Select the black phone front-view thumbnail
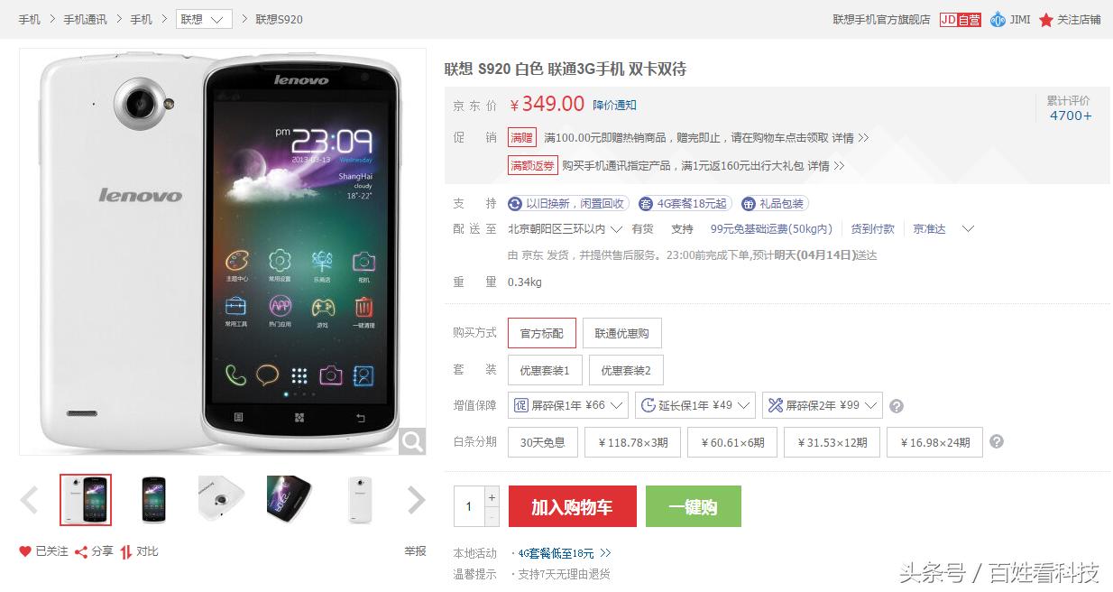This screenshot has width=1113, height=592. [x=153, y=499]
